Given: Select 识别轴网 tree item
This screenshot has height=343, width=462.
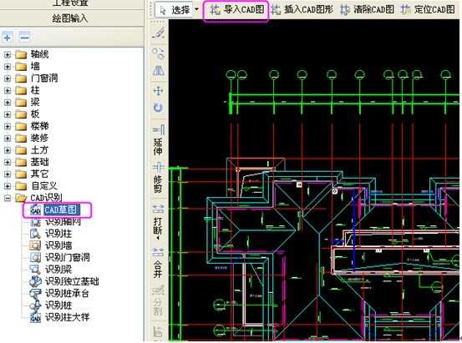Looking at the screenshot, I should 63,222.
